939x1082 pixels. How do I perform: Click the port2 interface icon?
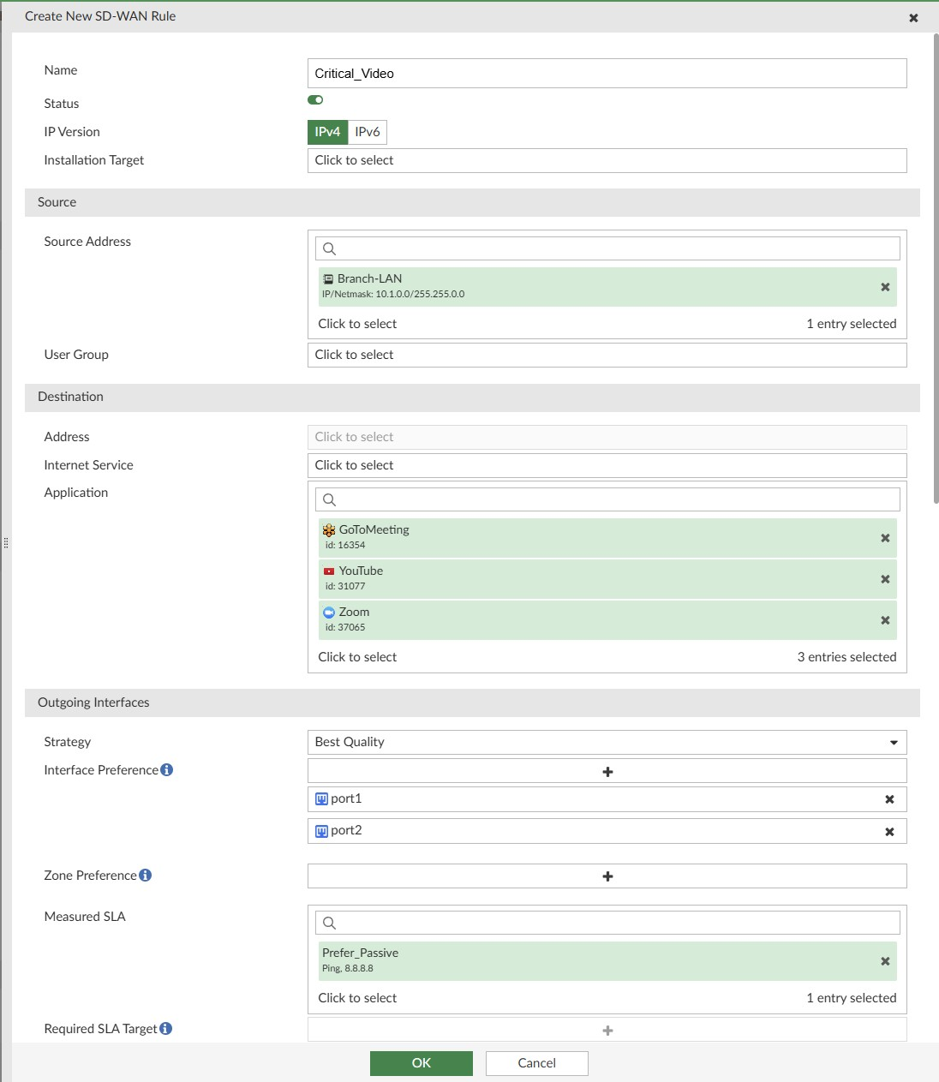322,831
